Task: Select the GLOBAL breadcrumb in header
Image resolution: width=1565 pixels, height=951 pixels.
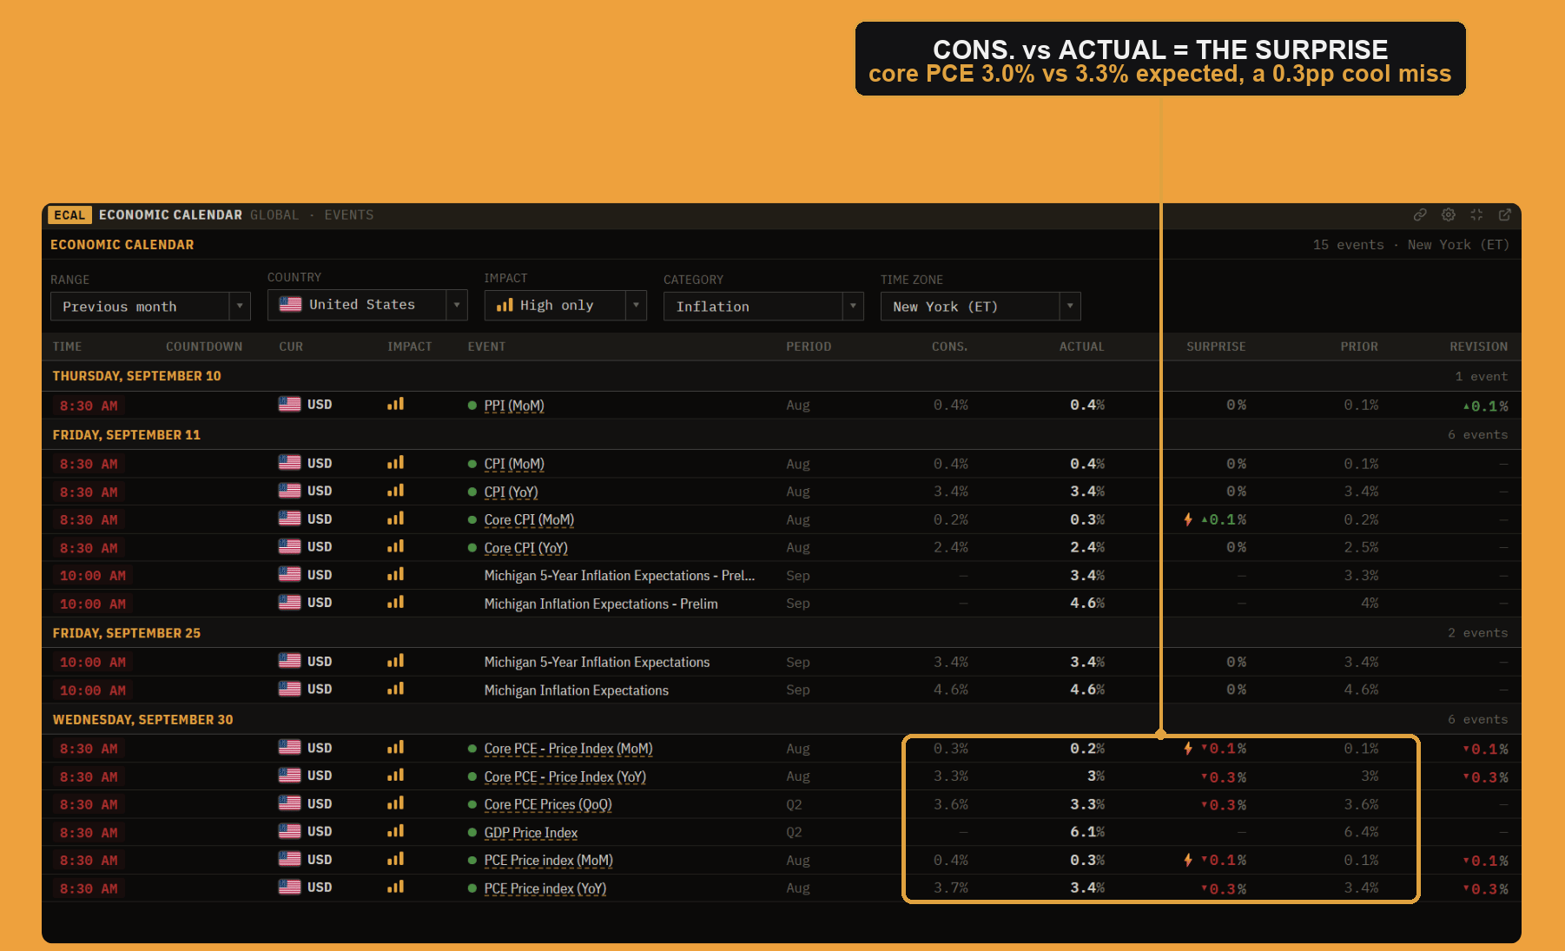Action: (x=274, y=215)
